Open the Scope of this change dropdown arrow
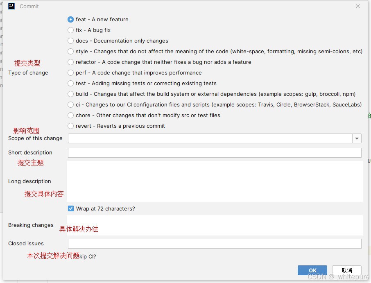 [x=357, y=138]
